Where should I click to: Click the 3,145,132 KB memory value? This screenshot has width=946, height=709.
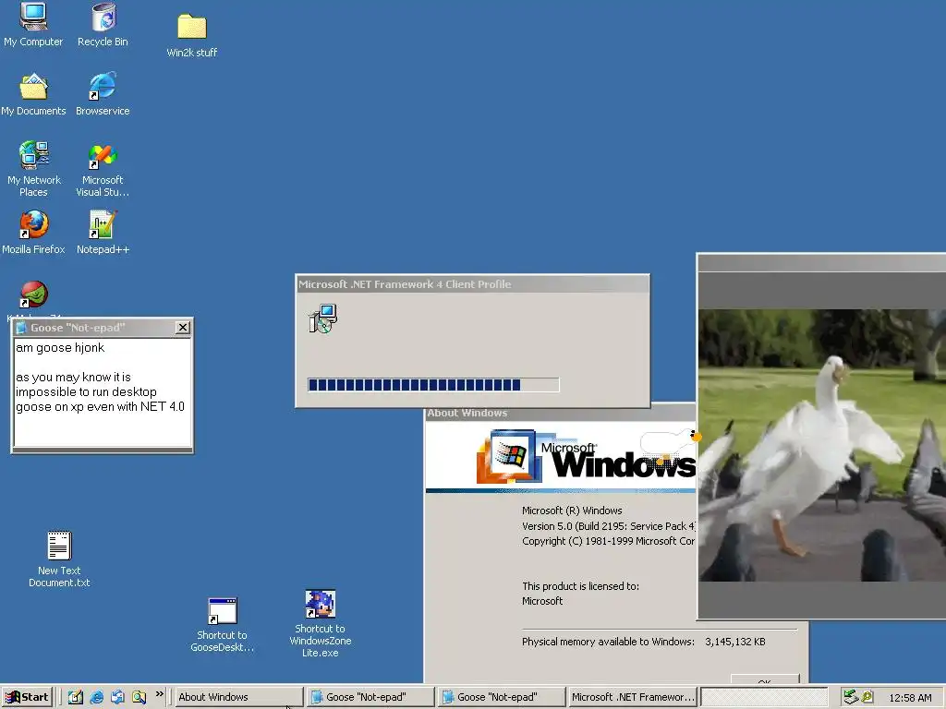[734, 642]
